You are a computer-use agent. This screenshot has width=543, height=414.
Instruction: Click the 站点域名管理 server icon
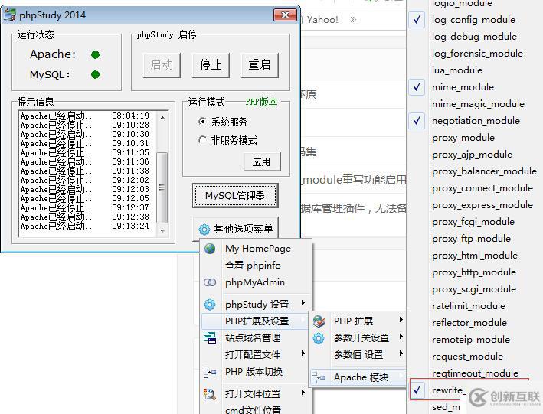tap(210, 337)
